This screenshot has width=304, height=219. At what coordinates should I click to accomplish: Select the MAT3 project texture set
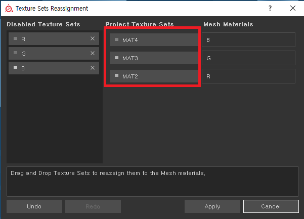coord(154,58)
